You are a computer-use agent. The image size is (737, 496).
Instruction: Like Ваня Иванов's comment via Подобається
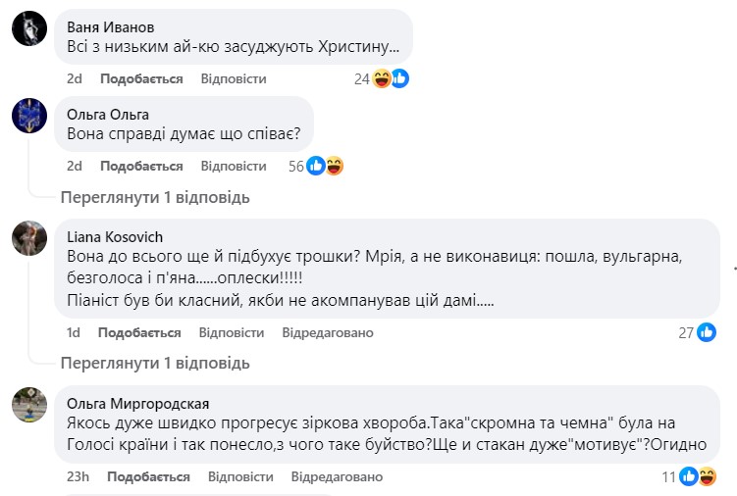[x=141, y=78]
